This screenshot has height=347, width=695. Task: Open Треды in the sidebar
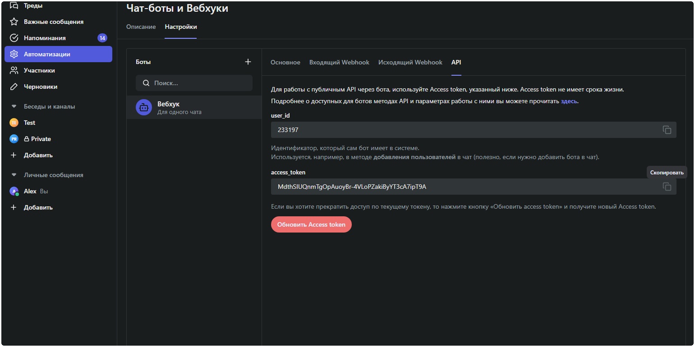point(33,6)
